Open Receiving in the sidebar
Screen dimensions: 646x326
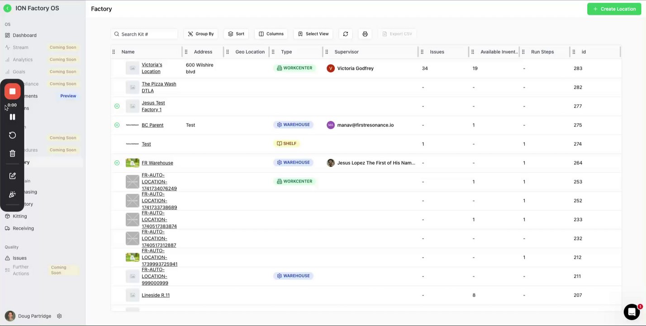[23, 228]
